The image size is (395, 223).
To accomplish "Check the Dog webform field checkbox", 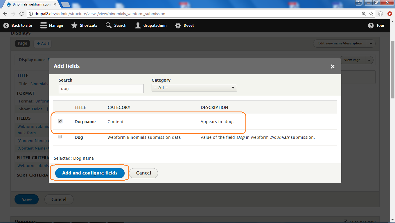I will [60, 136].
